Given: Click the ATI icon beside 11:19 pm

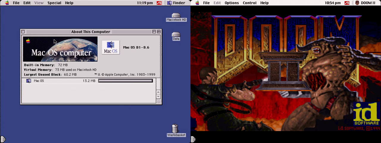Looking at the screenshot, I should point(159,3).
